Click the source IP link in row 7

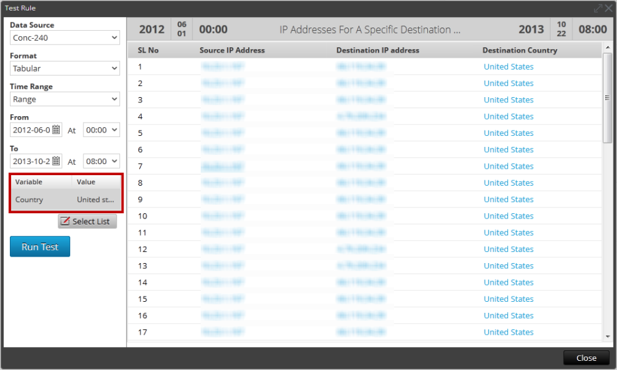pos(223,167)
